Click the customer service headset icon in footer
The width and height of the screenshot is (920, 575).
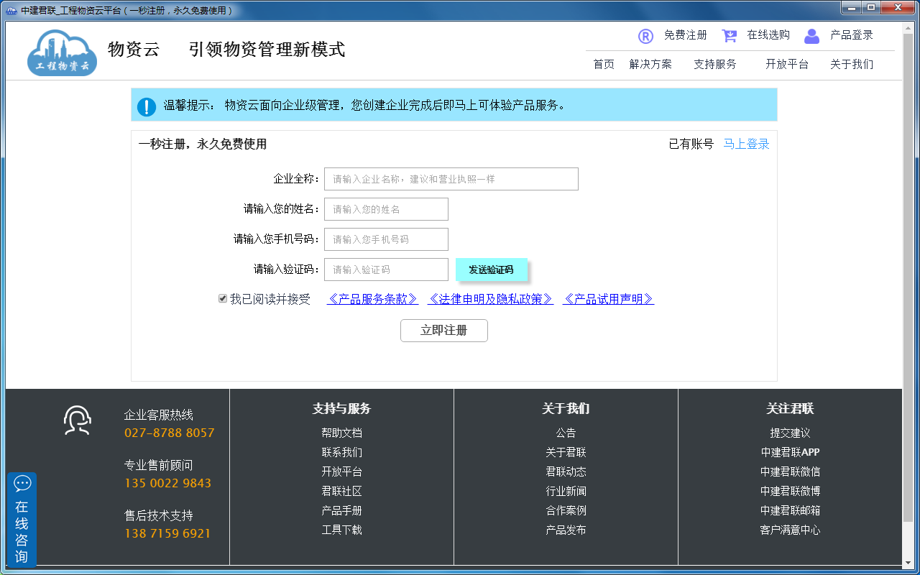point(77,420)
